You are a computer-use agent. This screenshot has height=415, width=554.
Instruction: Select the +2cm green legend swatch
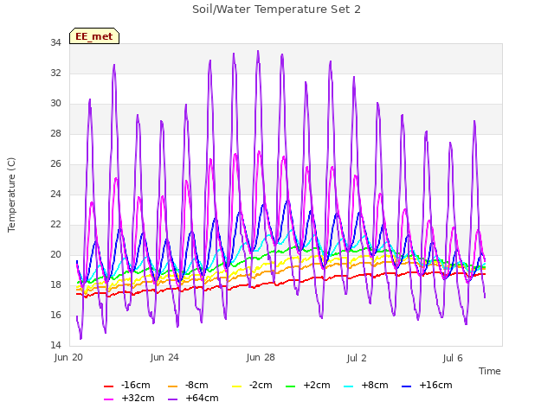[291, 386]
